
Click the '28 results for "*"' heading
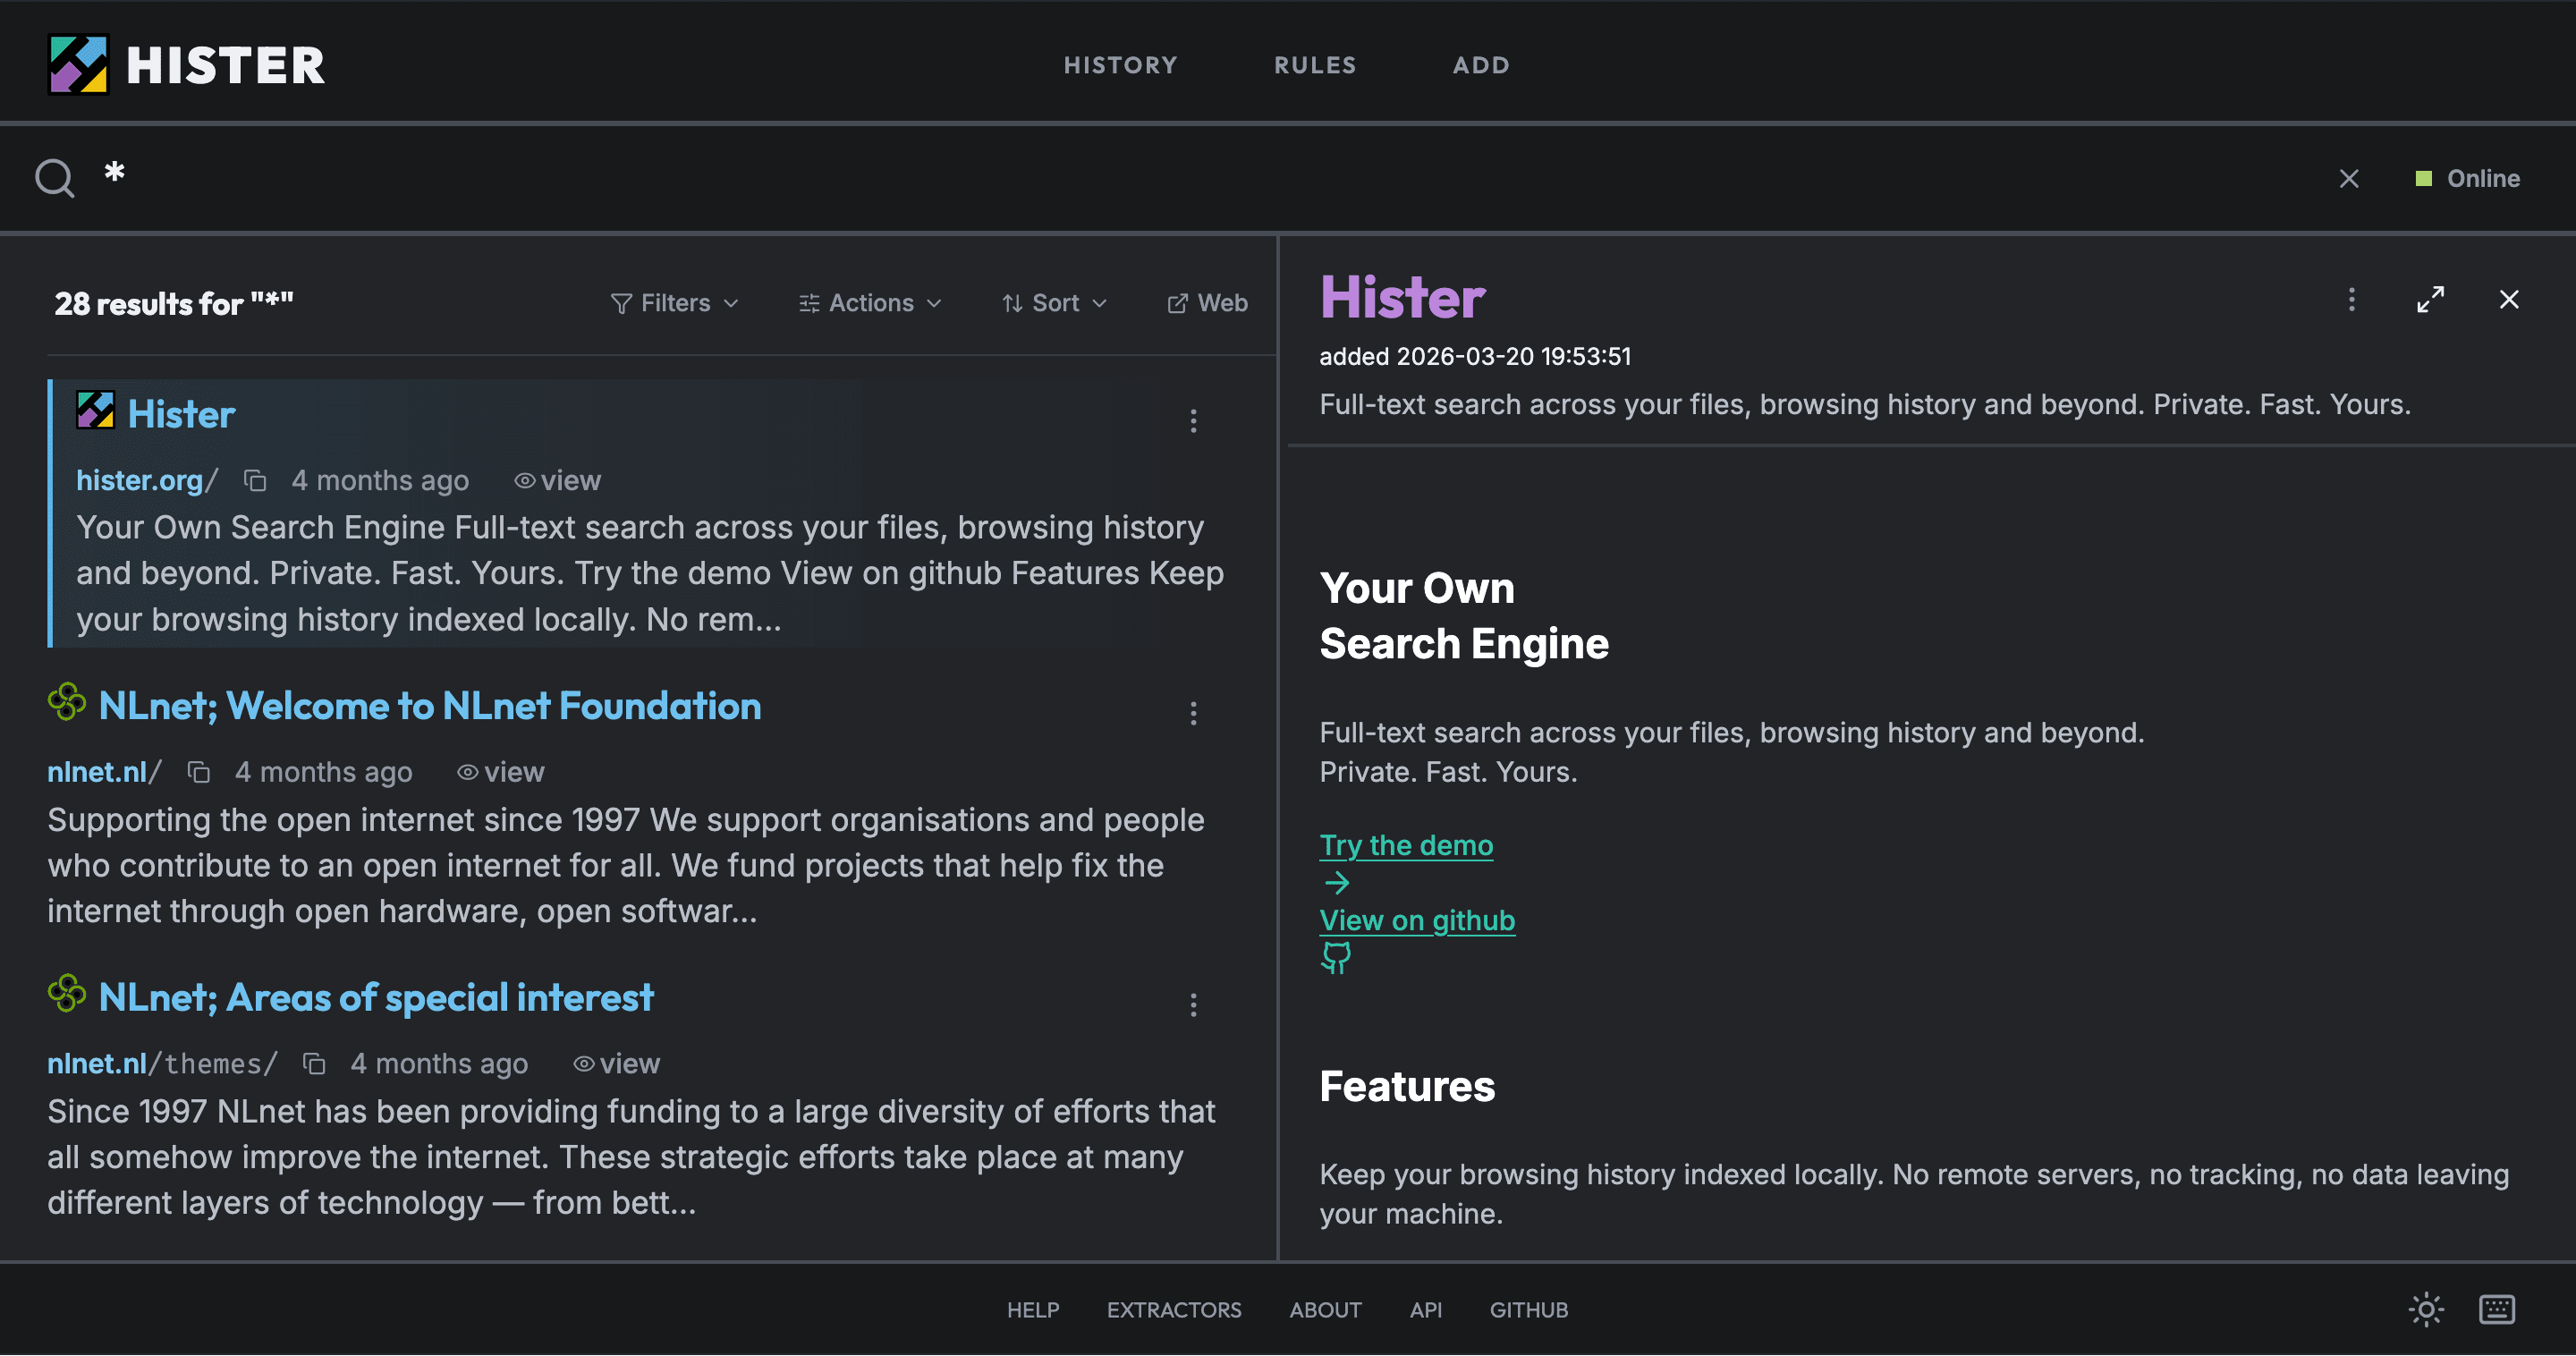[x=174, y=303]
